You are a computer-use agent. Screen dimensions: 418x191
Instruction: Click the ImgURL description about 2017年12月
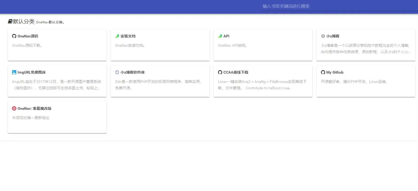57,85
